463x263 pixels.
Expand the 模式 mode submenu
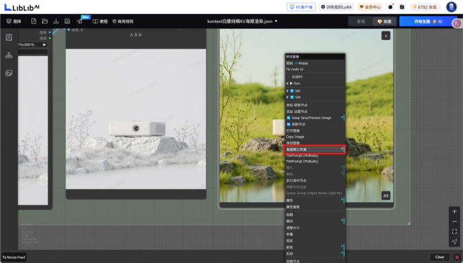[x=315, y=221]
